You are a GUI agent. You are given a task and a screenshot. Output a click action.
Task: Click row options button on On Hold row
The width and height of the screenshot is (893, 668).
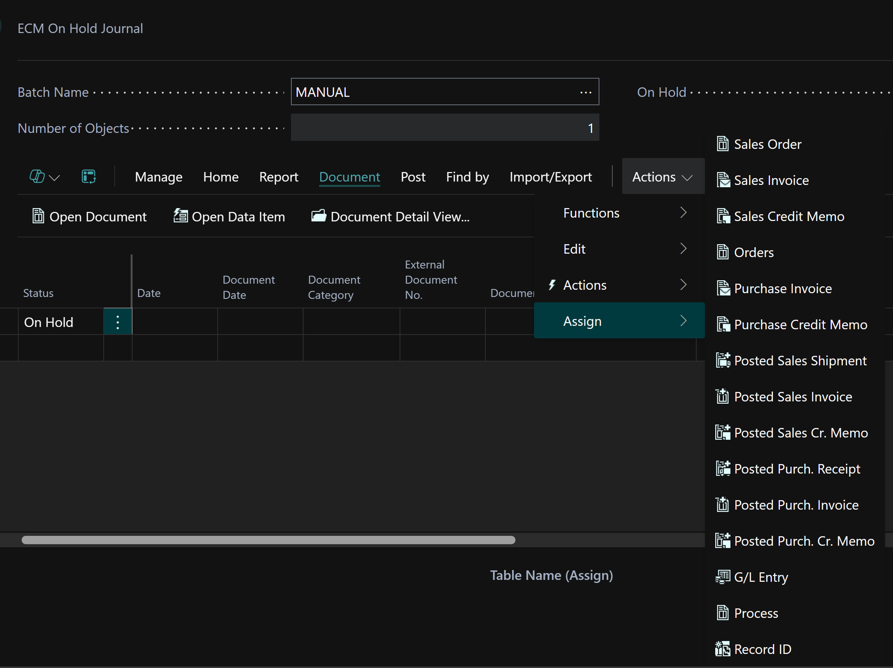(118, 322)
